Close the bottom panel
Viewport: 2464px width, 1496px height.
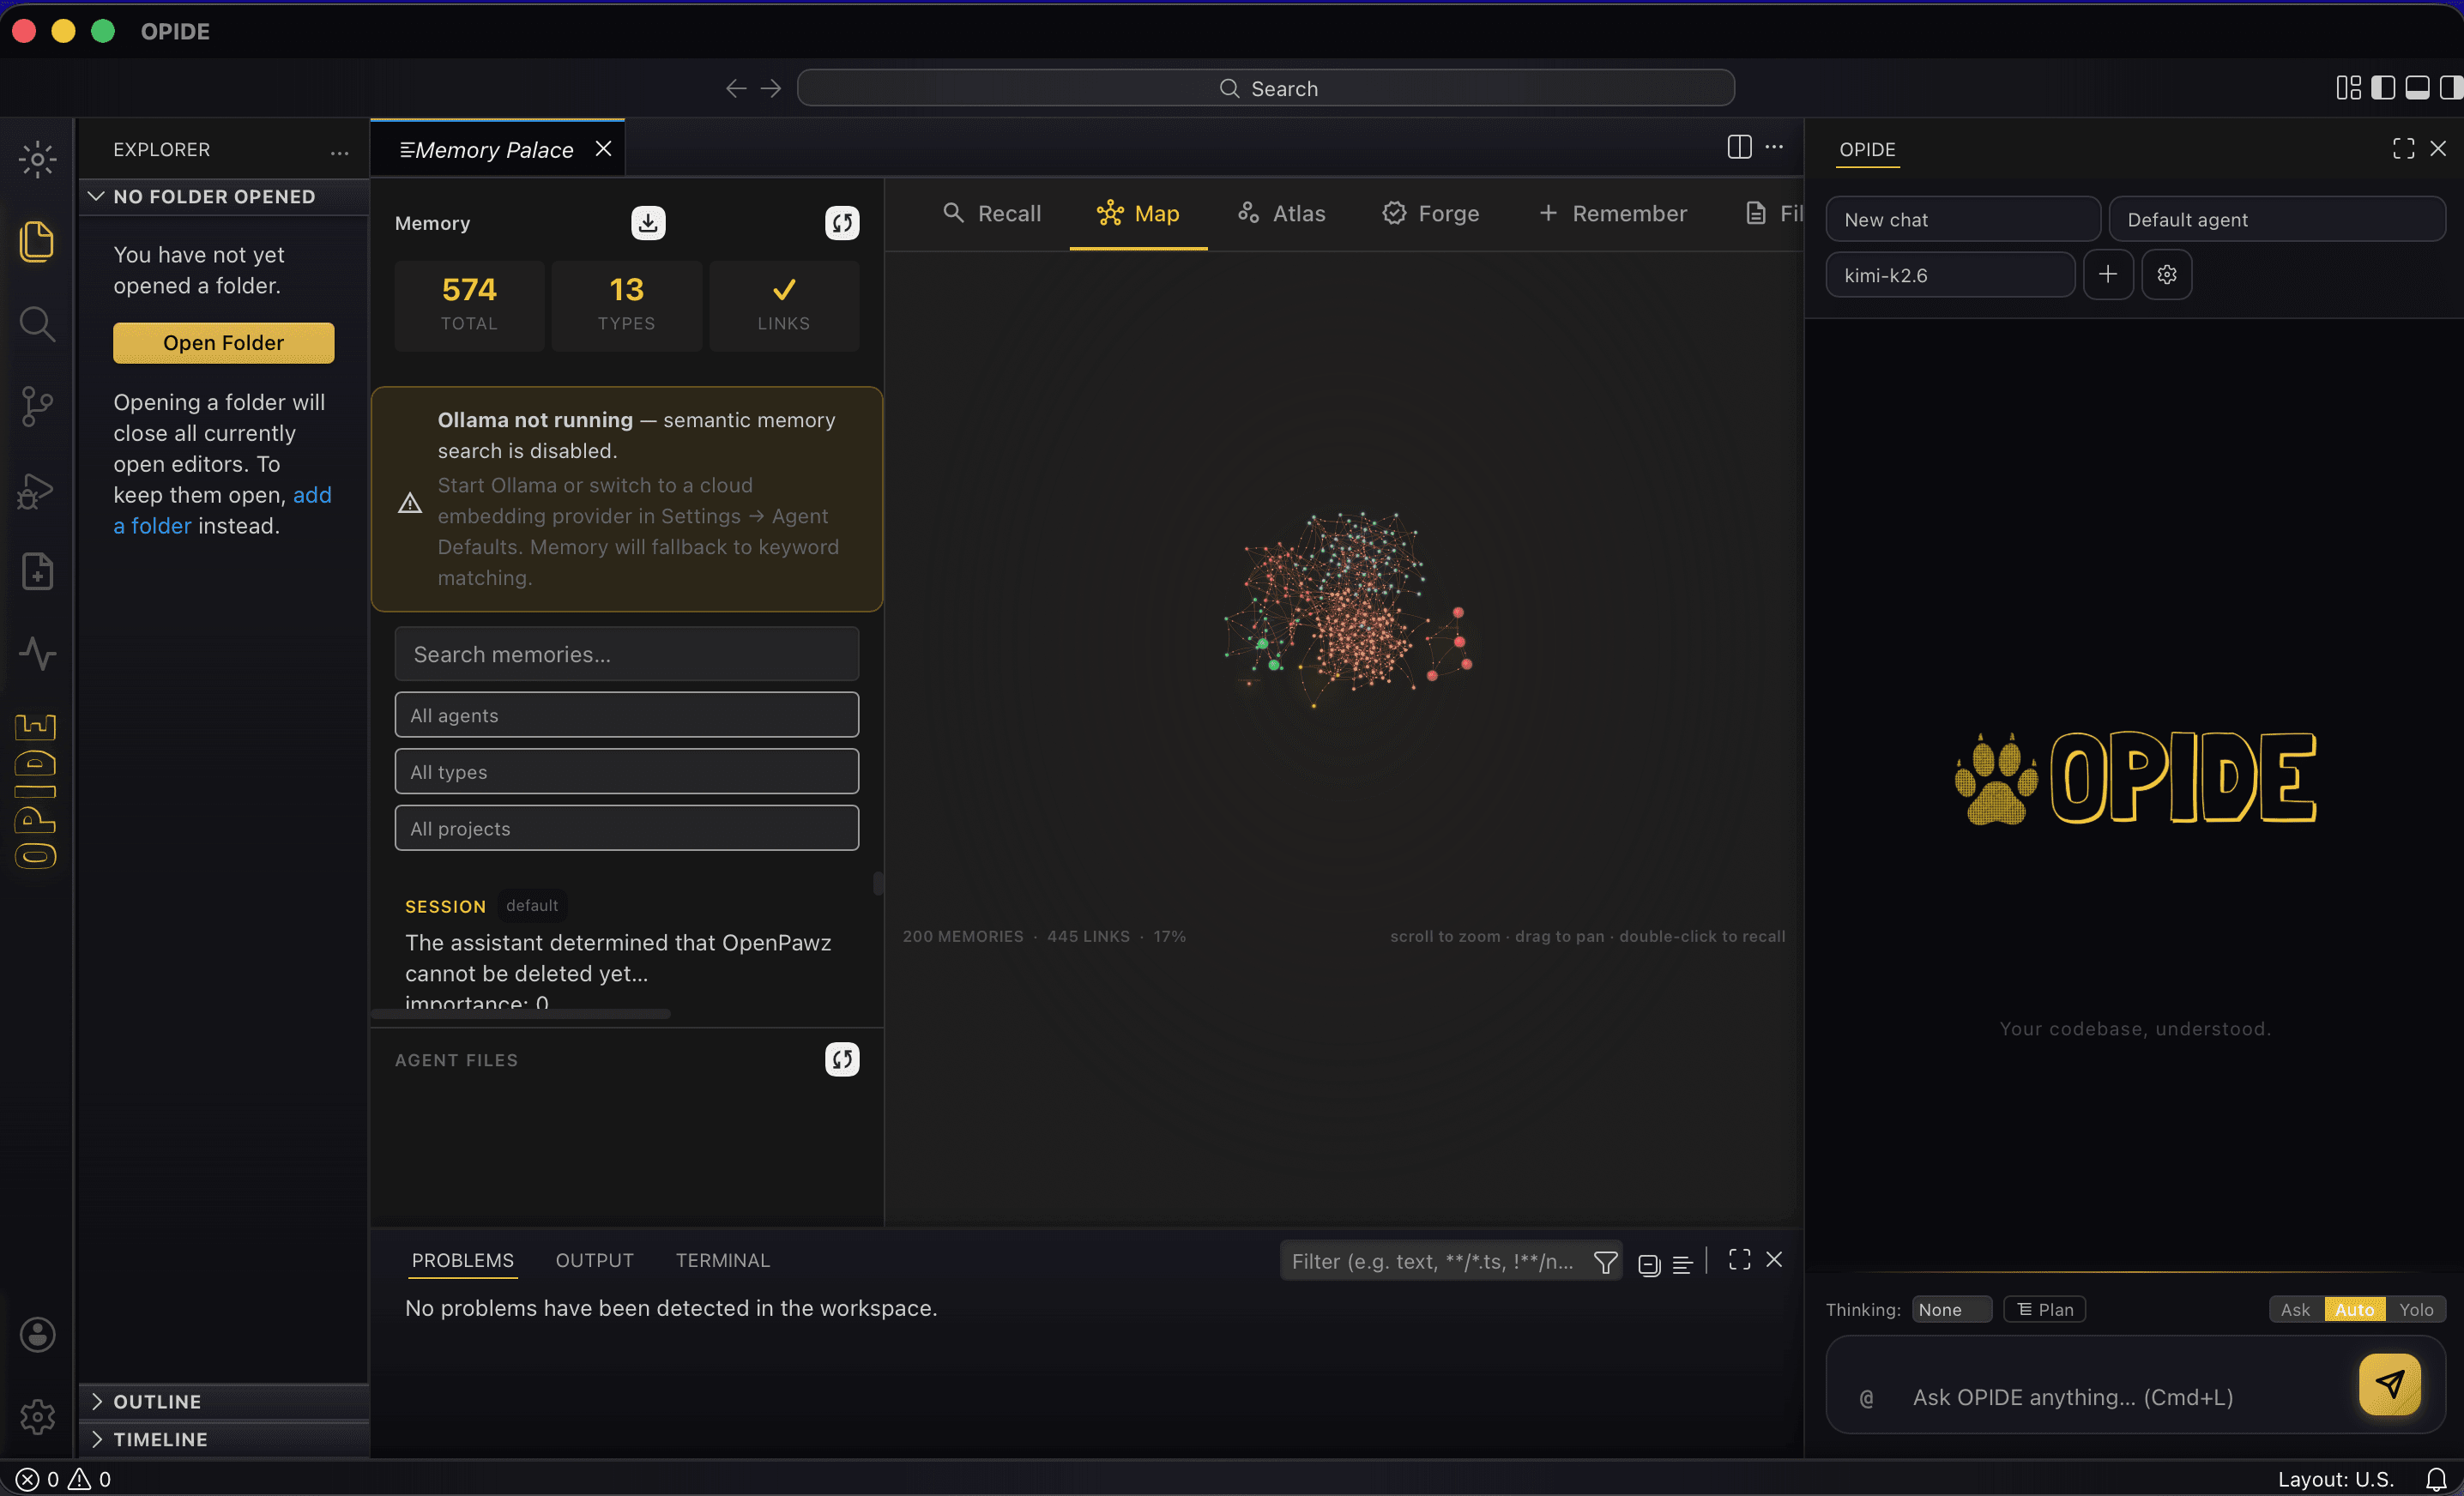pos(1774,1259)
